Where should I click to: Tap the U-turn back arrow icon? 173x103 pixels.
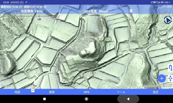tap(171, 68)
